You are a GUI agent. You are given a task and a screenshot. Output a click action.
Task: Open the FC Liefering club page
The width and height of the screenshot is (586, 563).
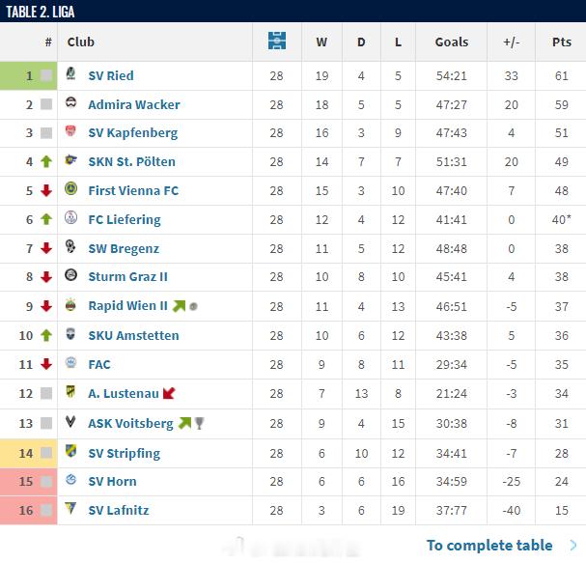(x=125, y=219)
